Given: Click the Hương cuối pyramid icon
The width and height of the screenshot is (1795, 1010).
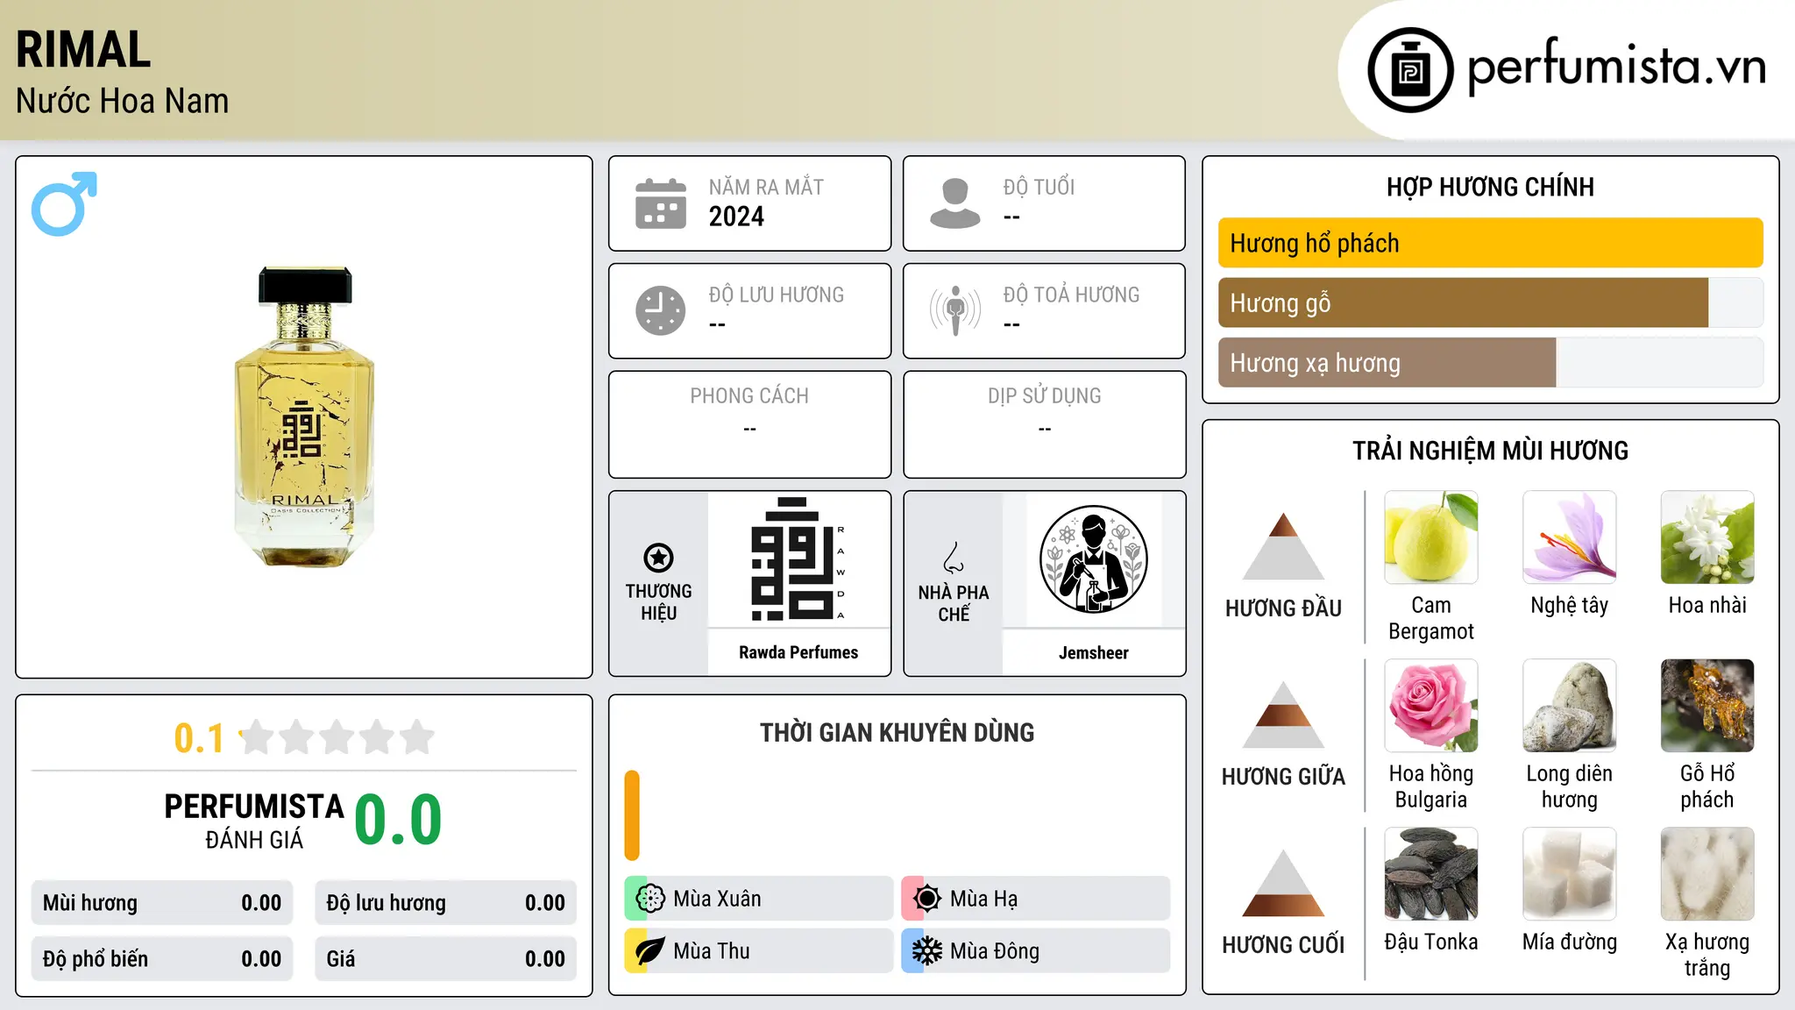Looking at the screenshot, I should (x=1283, y=883).
